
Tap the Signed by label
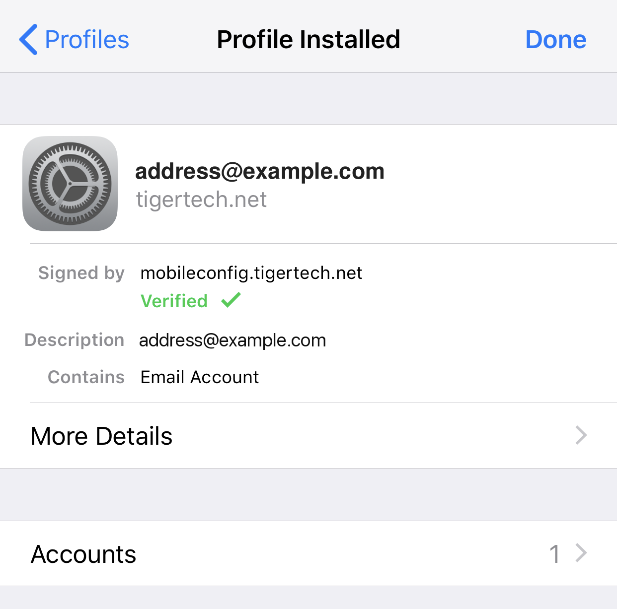pos(81,273)
